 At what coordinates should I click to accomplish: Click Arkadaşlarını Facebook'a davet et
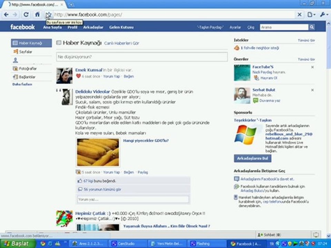(x=267, y=179)
